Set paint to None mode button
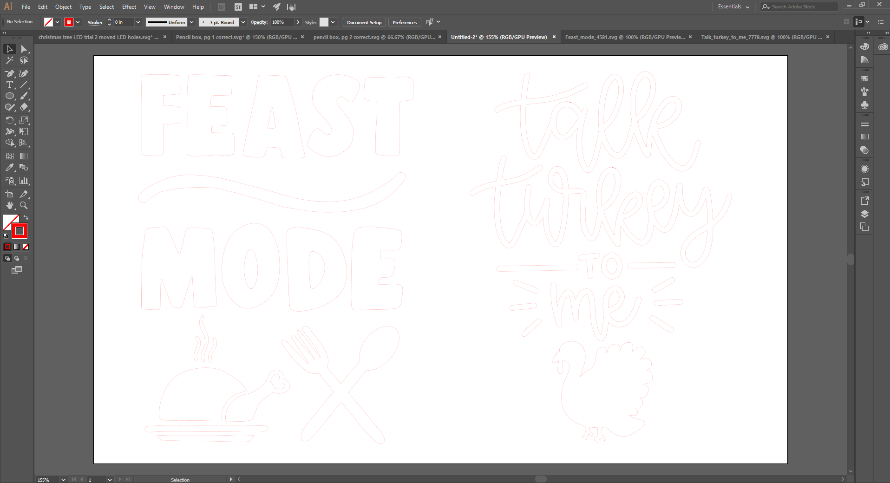This screenshot has width=890, height=483. (26, 247)
